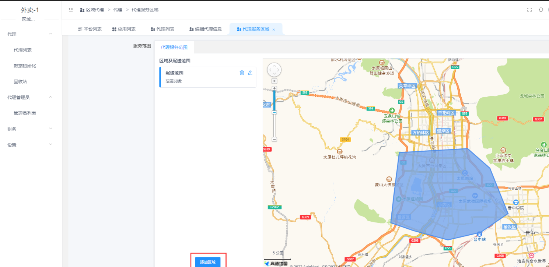Click 区域代理 in the breadcrumb

[x=95, y=10]
